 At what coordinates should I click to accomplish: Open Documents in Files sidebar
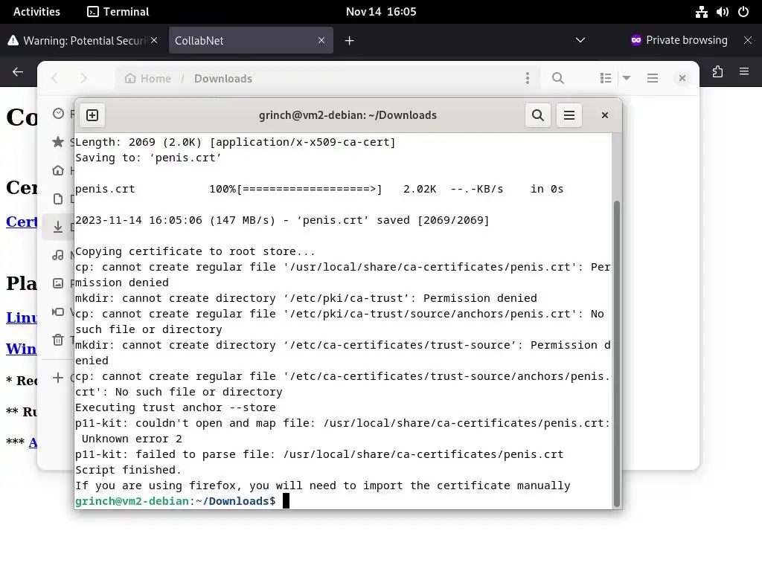58,199
